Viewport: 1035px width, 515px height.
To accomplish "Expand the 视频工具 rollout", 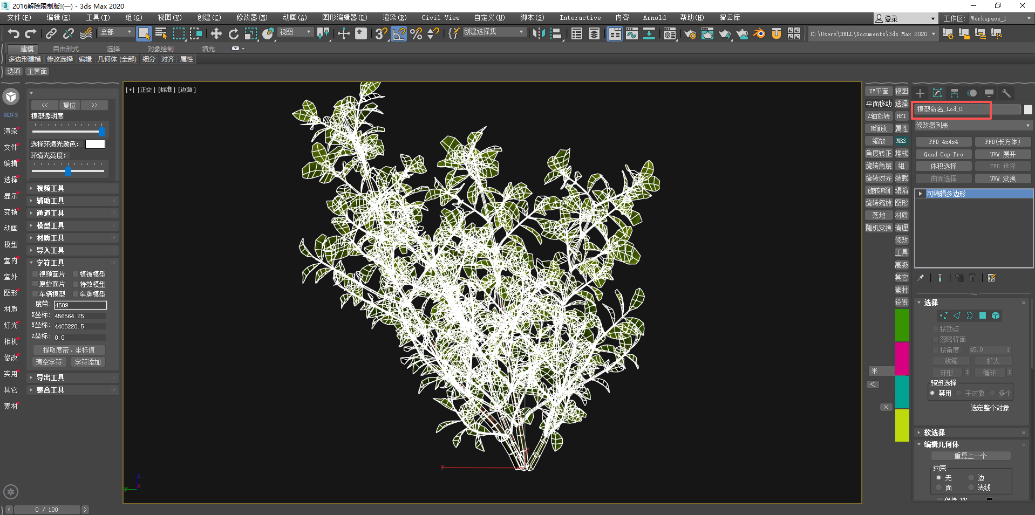I will 50,188.
